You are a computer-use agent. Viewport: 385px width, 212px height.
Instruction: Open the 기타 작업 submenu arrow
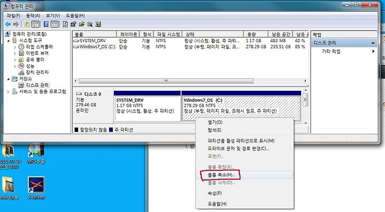[x=373, y=51]
